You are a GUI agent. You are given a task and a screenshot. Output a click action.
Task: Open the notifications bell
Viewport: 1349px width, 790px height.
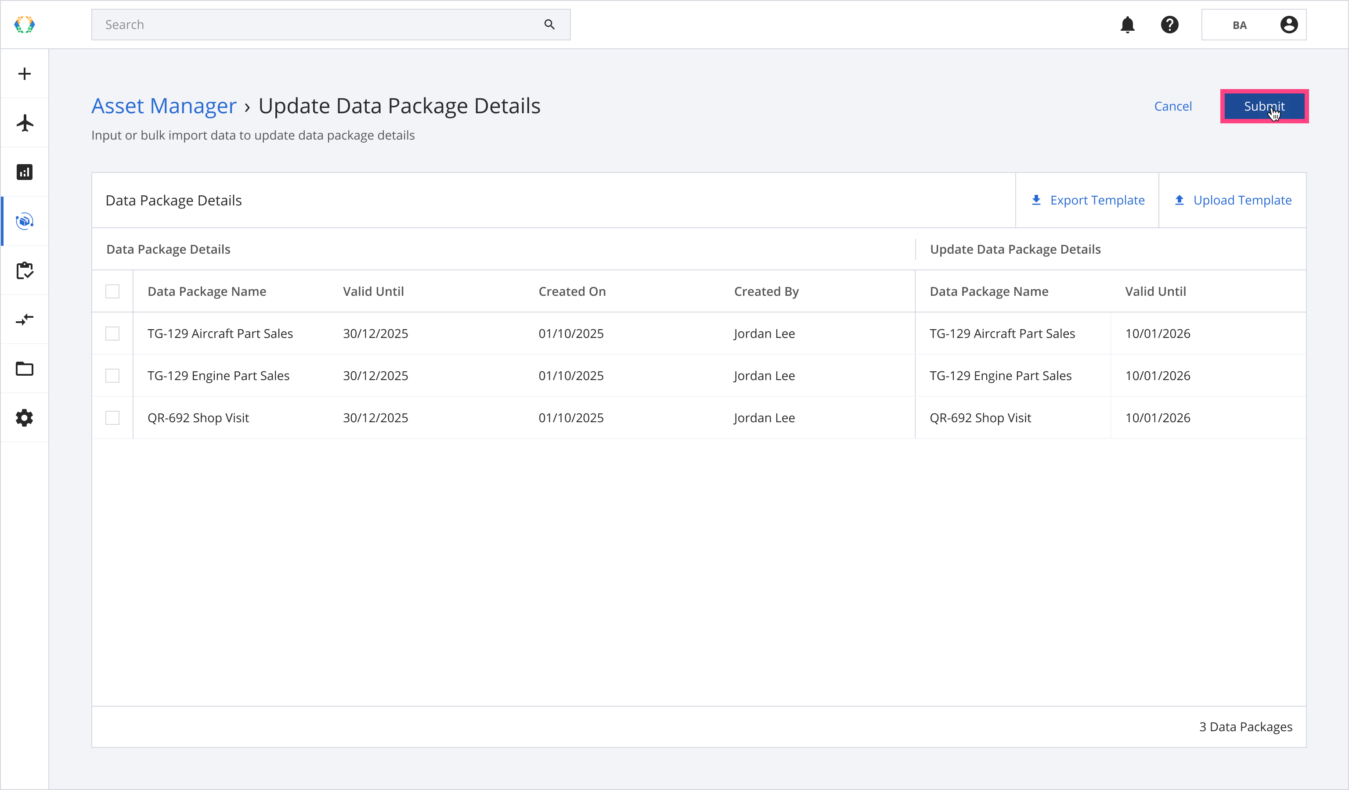pyautogui.click(x=1127, y=25)
